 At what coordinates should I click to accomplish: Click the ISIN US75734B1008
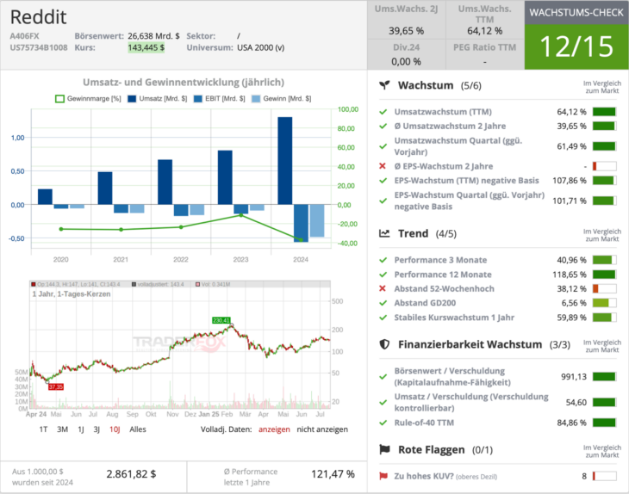[39, 47]
